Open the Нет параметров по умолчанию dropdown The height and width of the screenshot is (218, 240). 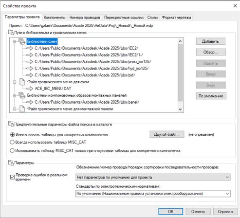coord(153,177)
